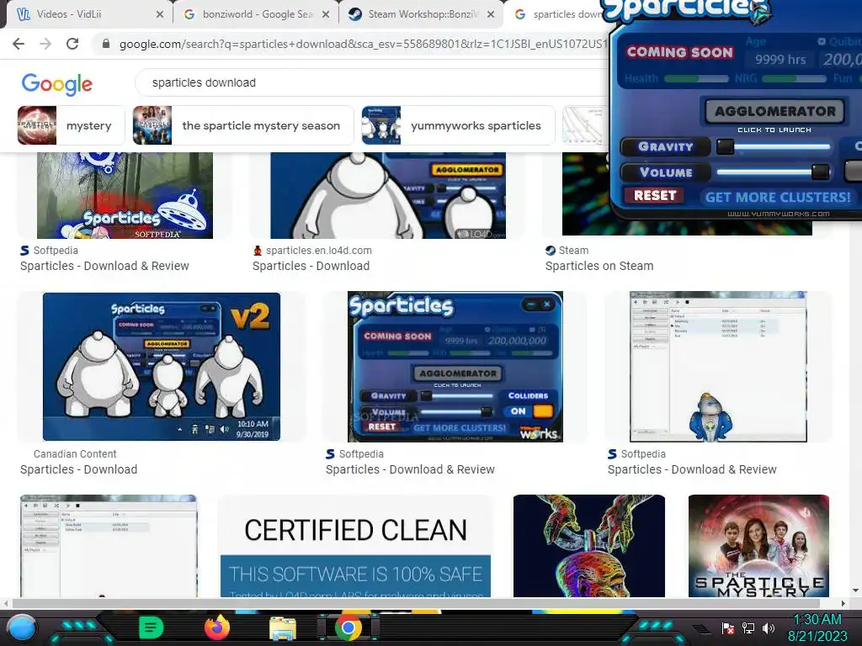The height and width of the screenshot is (646, 862).
Task: Close the bonziworld Google Search tab
Action: click(326, 14)
